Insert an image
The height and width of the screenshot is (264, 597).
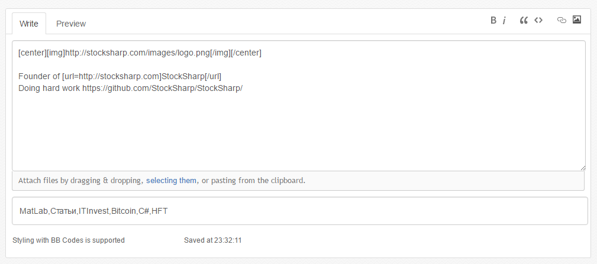(577, 19)
